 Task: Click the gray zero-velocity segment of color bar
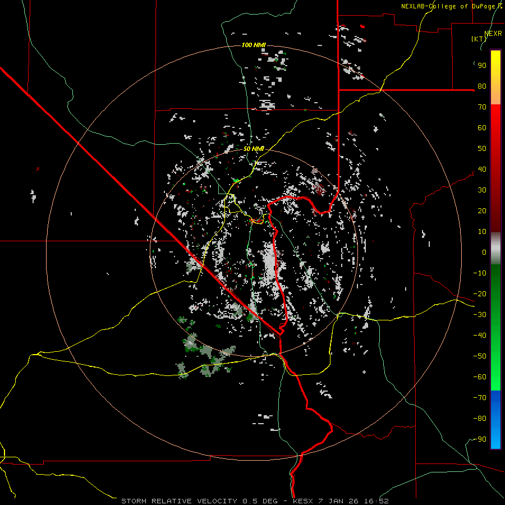tap(495, 249)
